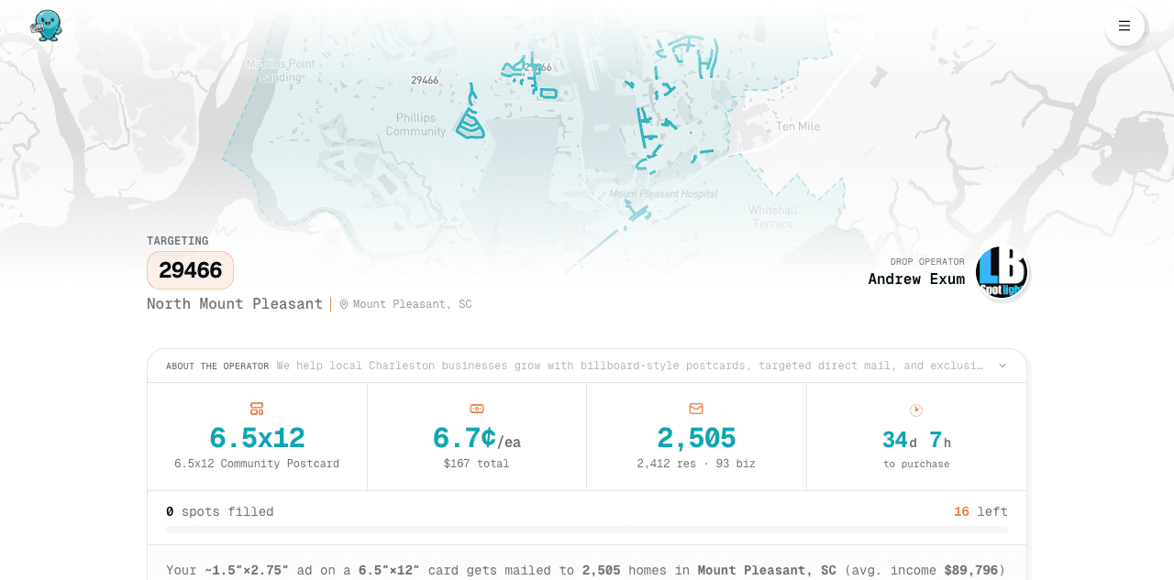Open Andrew Exum's operator avatar
1174x580 pixels.
pyautogui.click(x=1002, y=272)
